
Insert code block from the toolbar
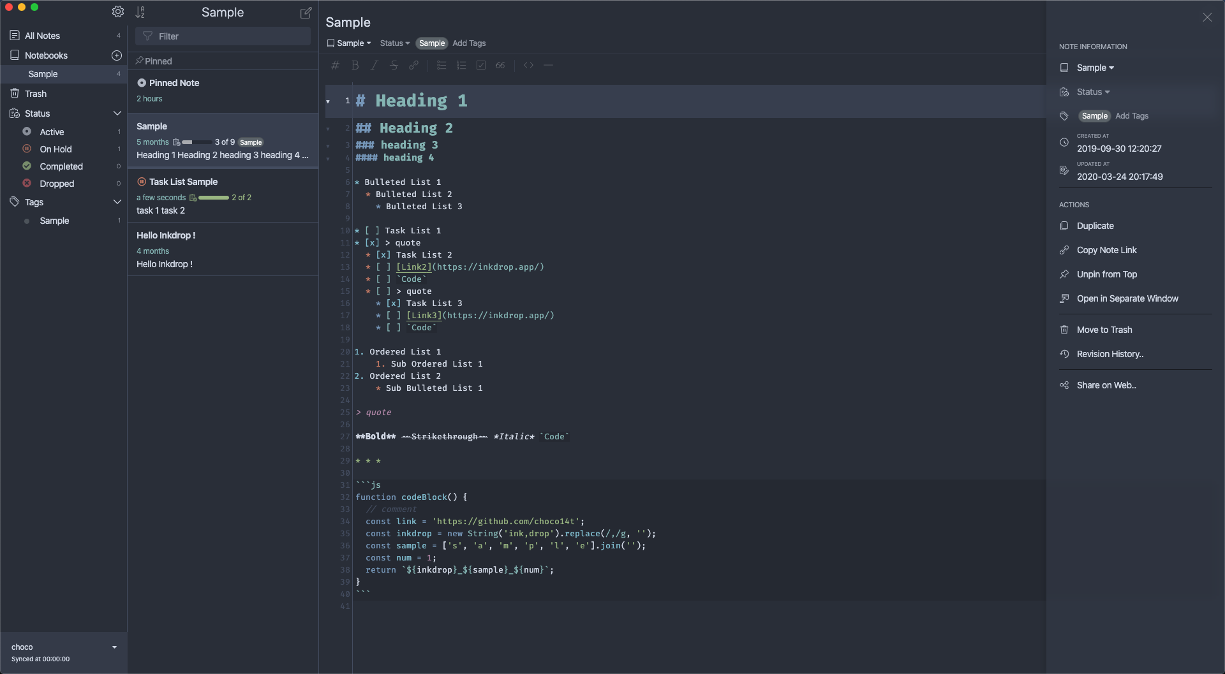point(528,65)
